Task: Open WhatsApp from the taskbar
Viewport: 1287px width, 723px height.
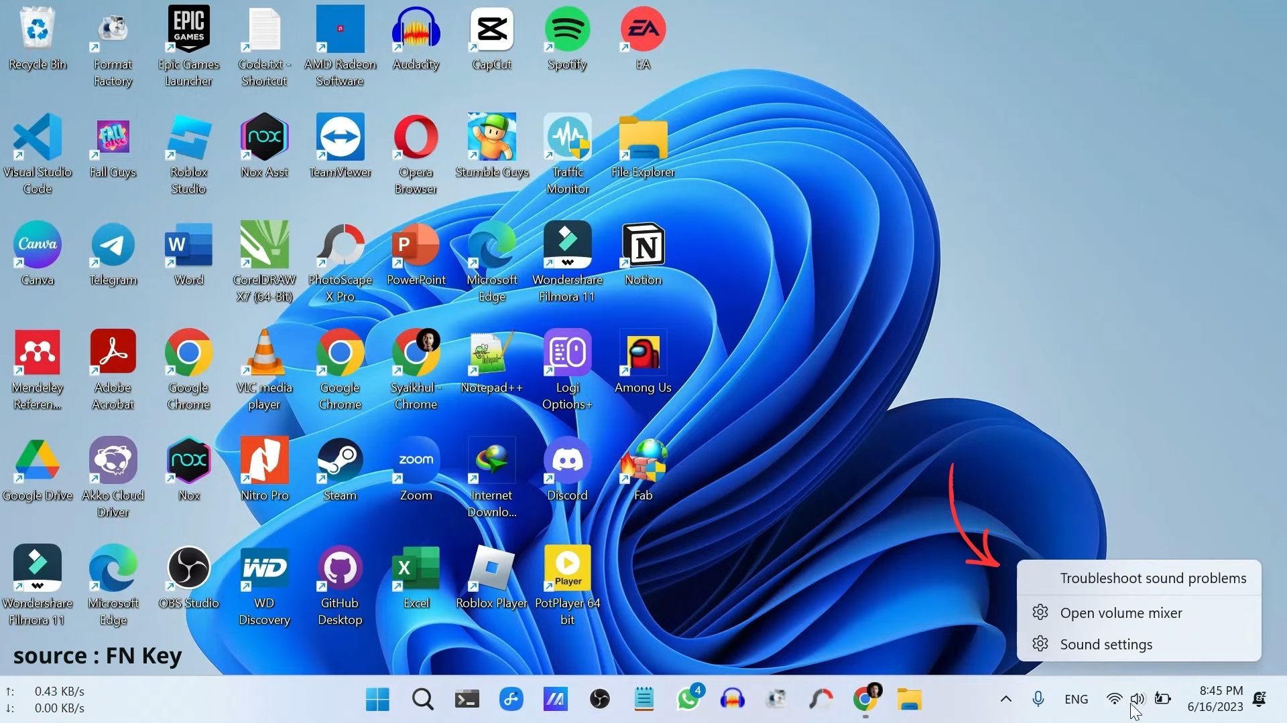Action: coord(688,700)
